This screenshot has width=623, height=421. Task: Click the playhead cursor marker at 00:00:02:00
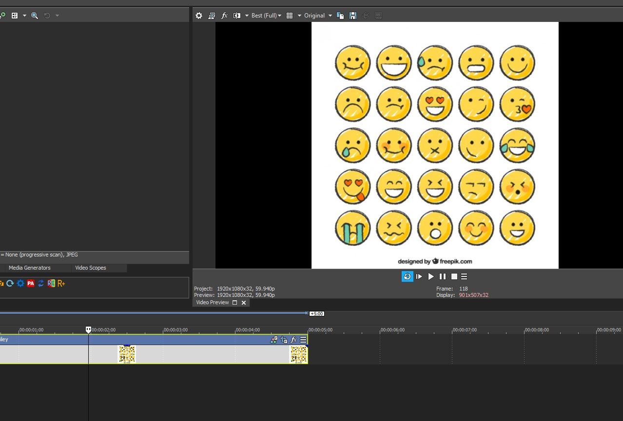pos(88,329)
